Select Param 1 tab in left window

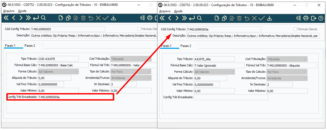click(x=10, y=46)
